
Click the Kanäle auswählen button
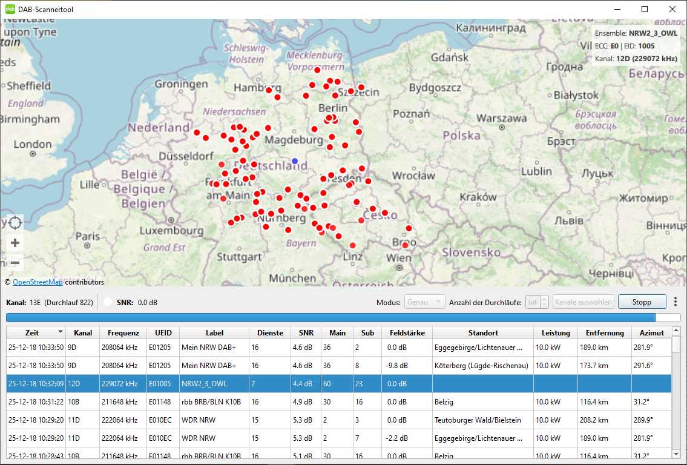[583, 302]
